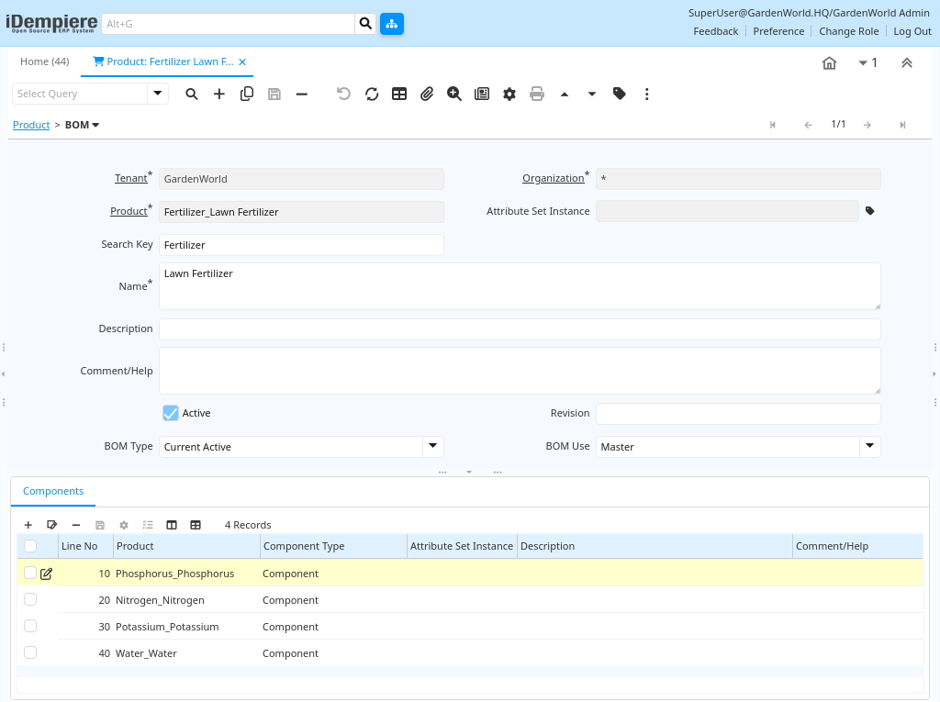Click the Zoom Across icon
Image resolution: width=940 pixels, height=702 pixels.
[454, 95]
